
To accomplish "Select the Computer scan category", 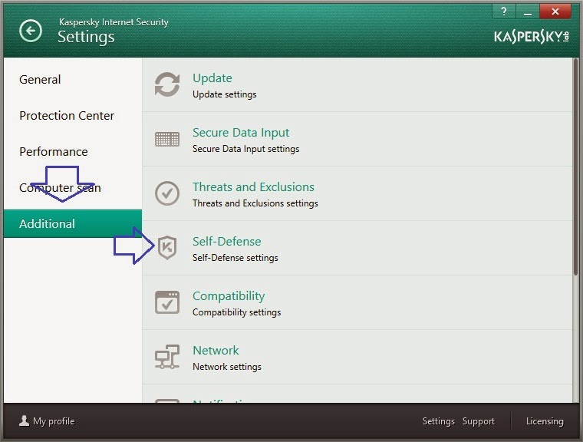I will [60, 187].
